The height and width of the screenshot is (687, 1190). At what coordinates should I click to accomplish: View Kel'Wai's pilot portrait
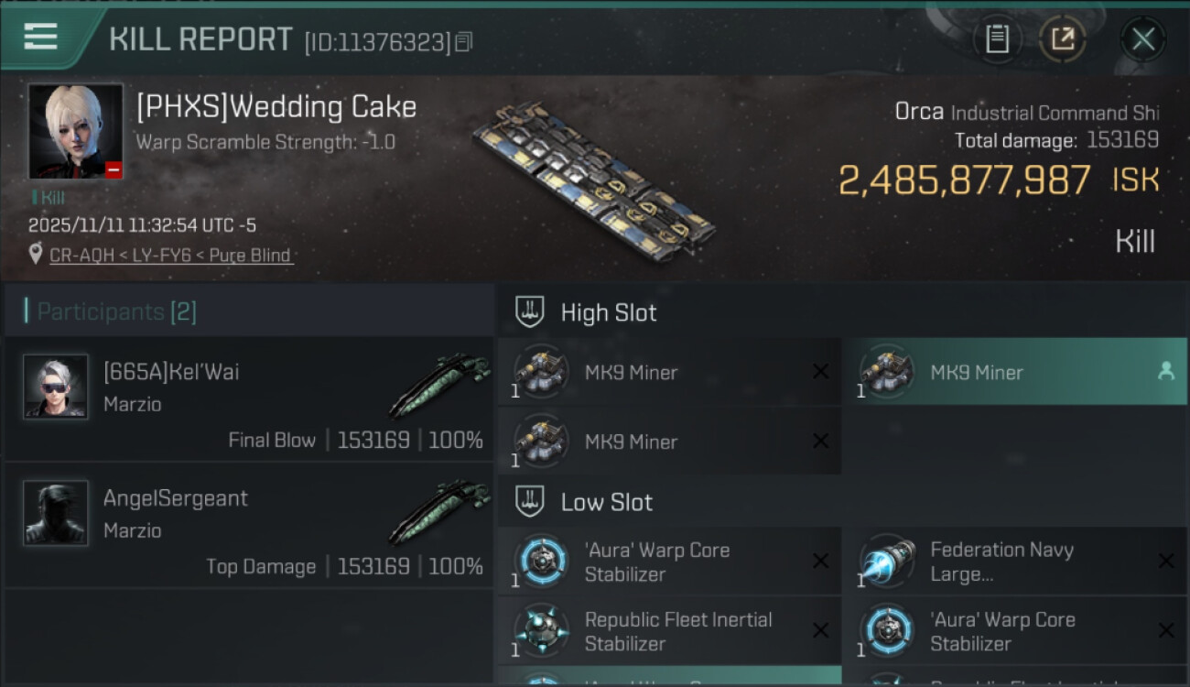point(56,387)
